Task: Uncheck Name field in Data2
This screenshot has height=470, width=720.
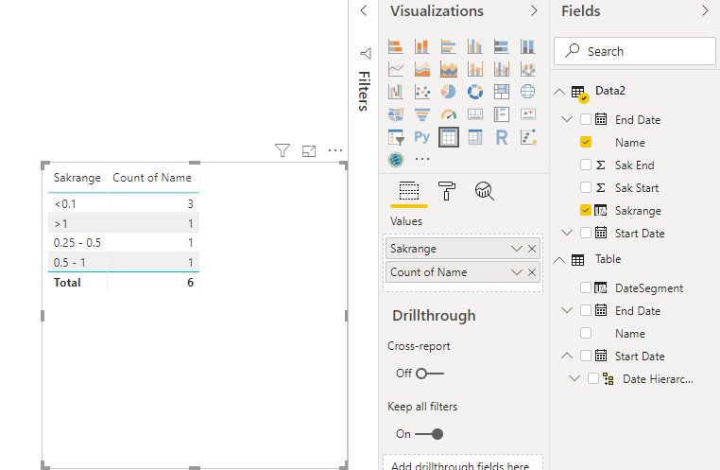Action: (586, 142)
